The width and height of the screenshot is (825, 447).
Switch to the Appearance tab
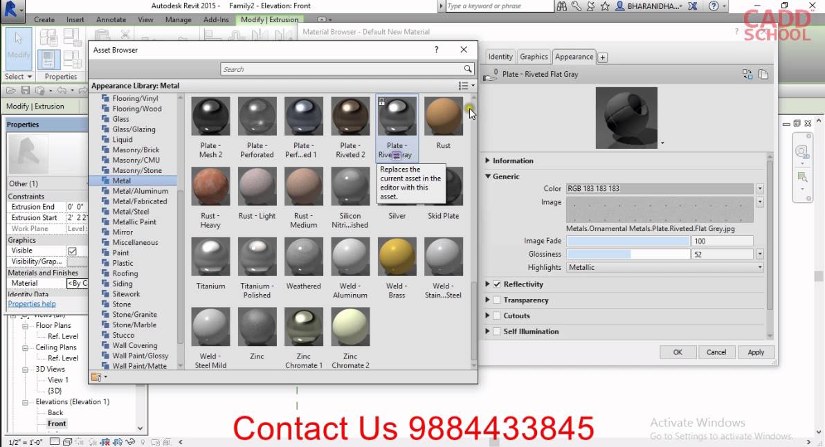pos(574,56)
